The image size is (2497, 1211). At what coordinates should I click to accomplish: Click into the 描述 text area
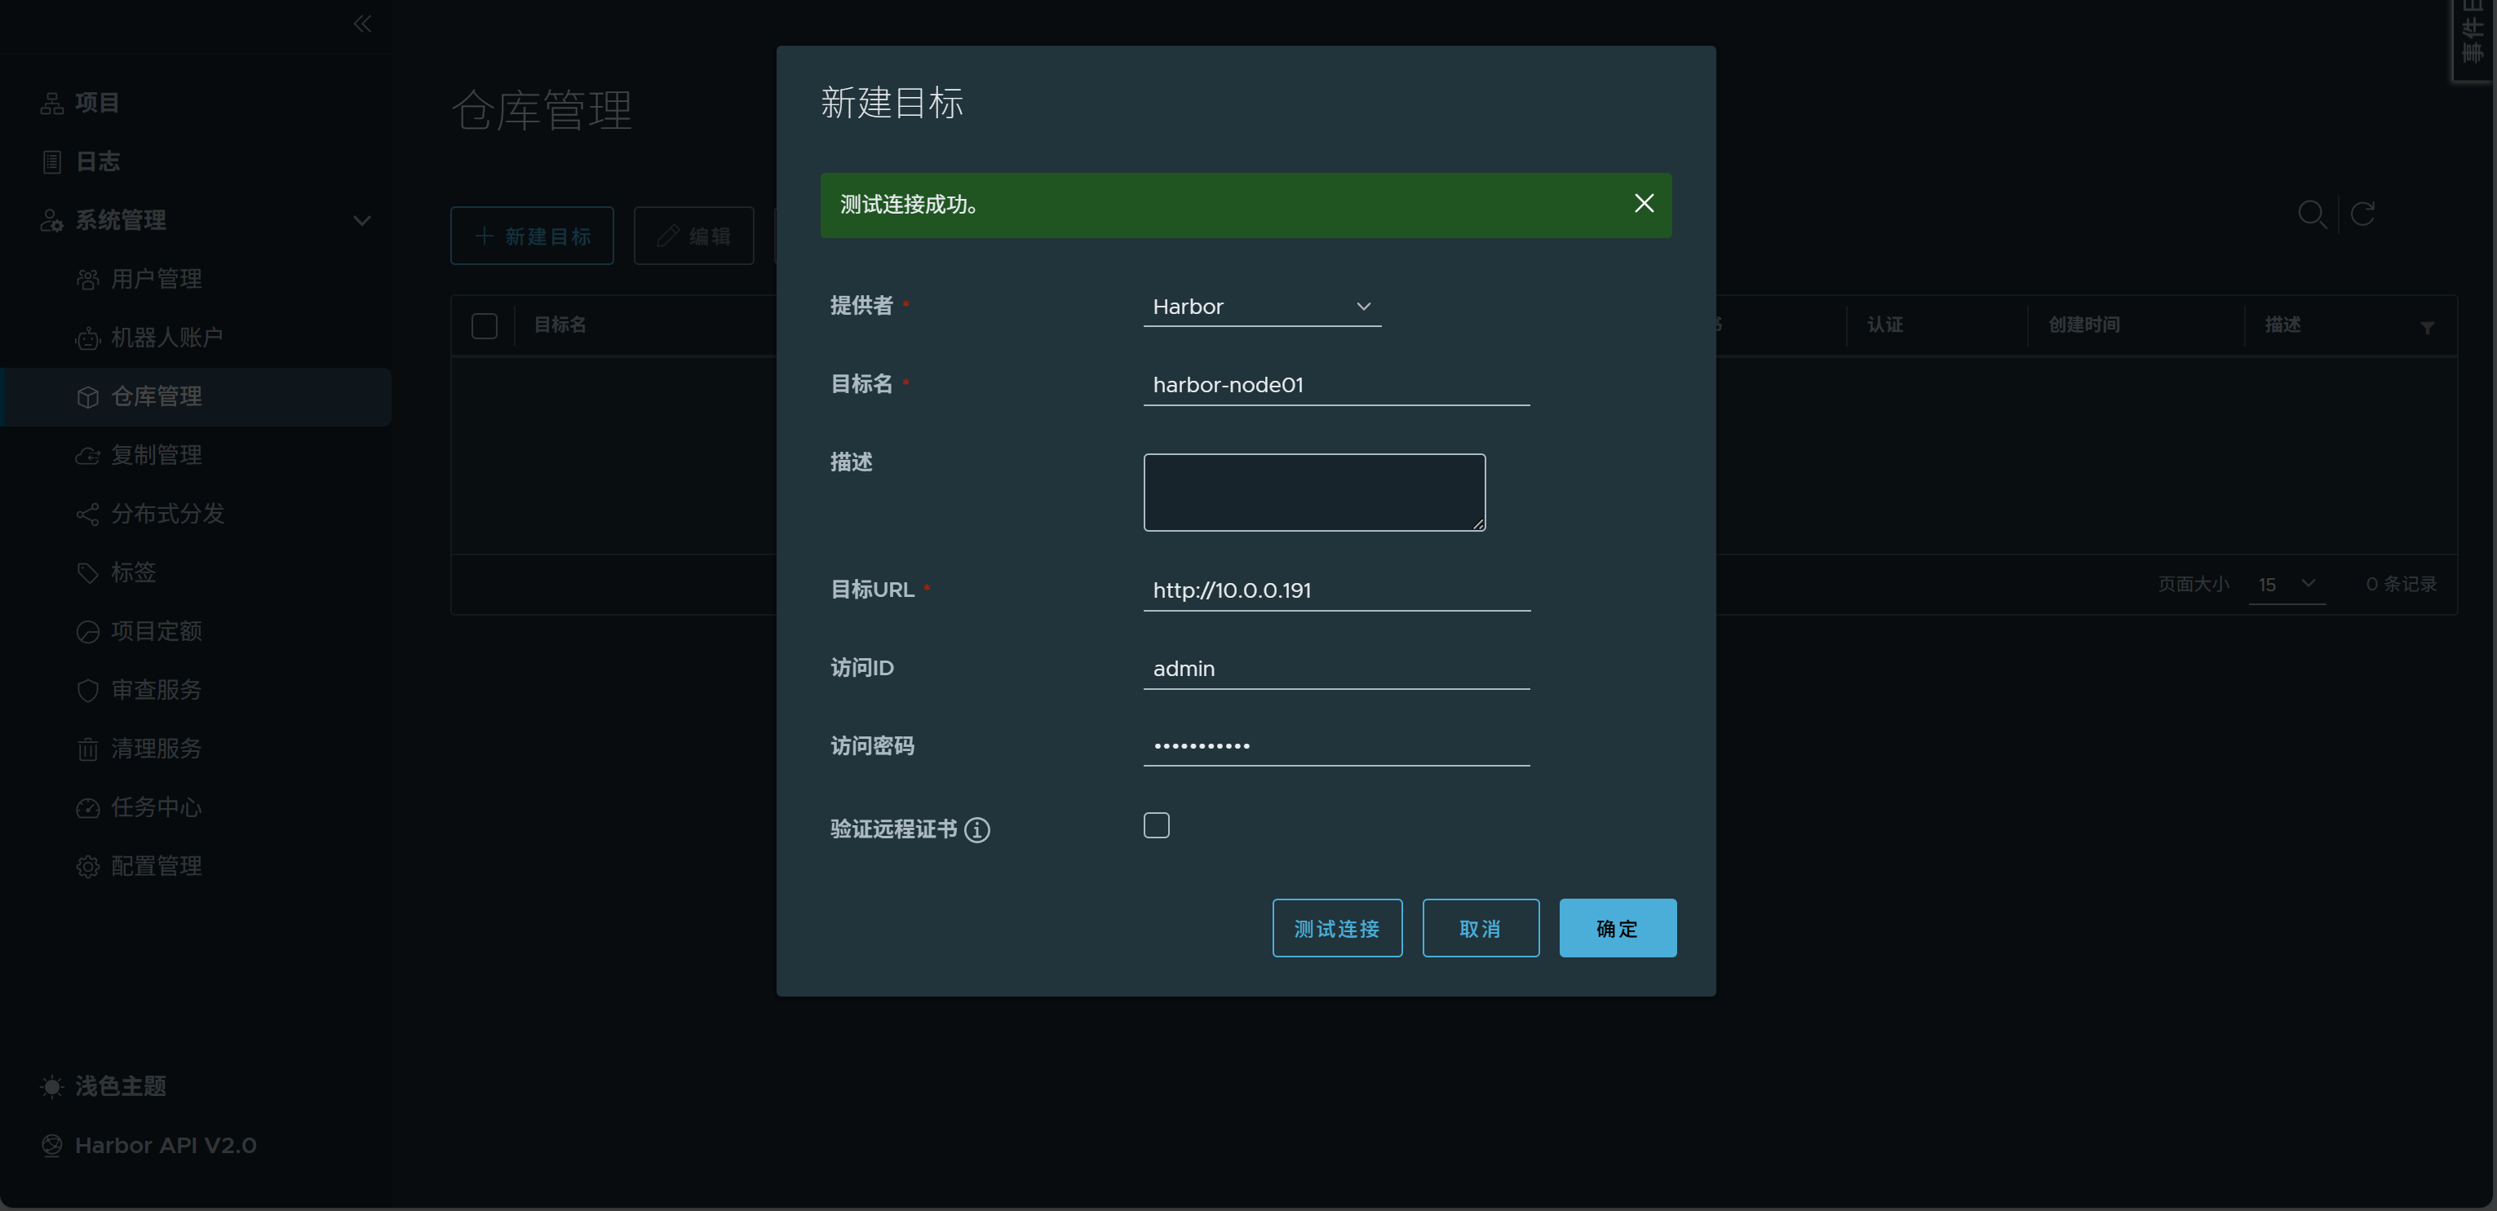tap(1313, 493)
